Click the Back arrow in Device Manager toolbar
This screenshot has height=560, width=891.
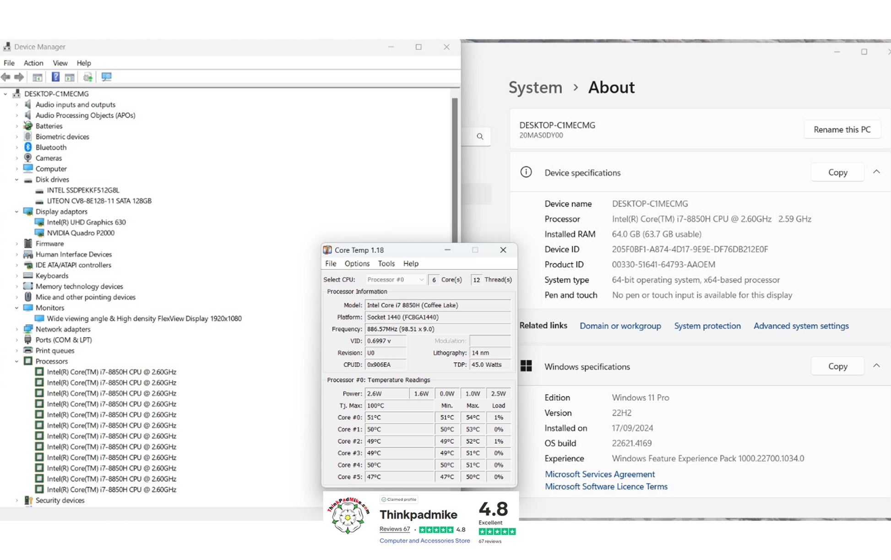[x=6, y=77]
